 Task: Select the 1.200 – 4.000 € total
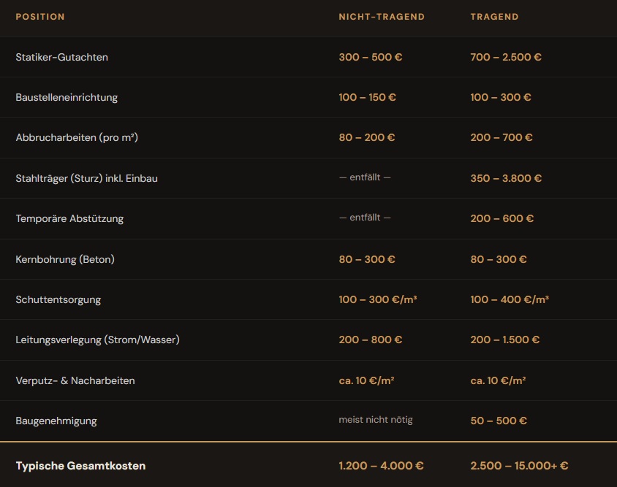(x=381, y=466)
